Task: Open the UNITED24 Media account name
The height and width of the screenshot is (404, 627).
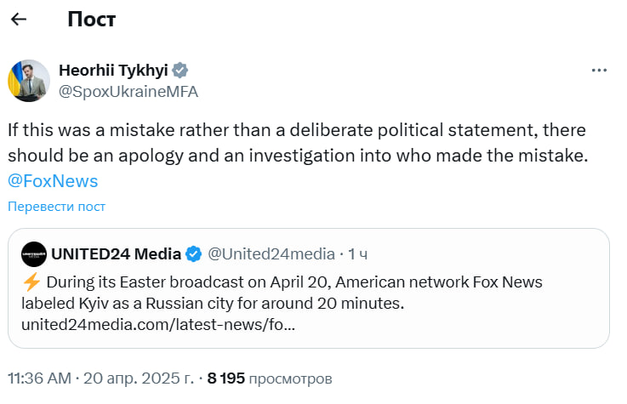Action: 116,253
